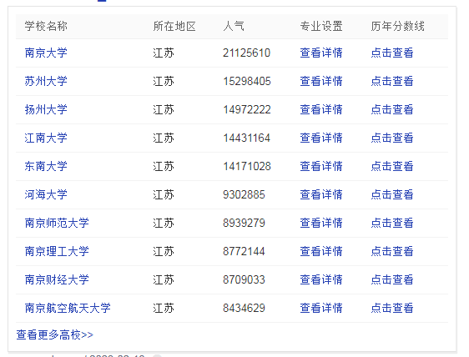469x357 pixels.
Task: Click the 专业设置 column header
Action: tap(321, 27)
